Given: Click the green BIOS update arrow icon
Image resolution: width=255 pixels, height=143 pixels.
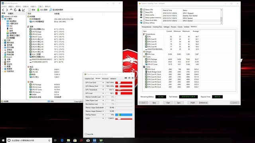Looking at the screenshot, I should coord(38,10).
